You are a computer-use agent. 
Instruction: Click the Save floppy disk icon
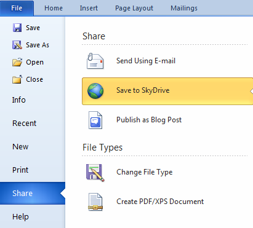pos(17,28)
